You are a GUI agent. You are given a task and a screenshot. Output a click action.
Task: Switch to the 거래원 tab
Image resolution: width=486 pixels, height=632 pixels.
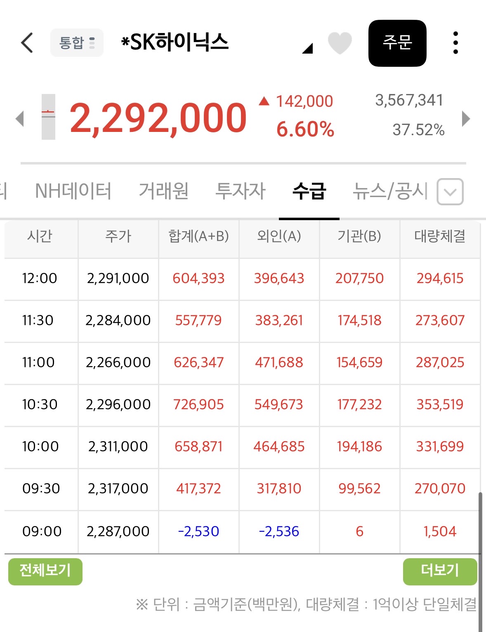pos(164,191)
